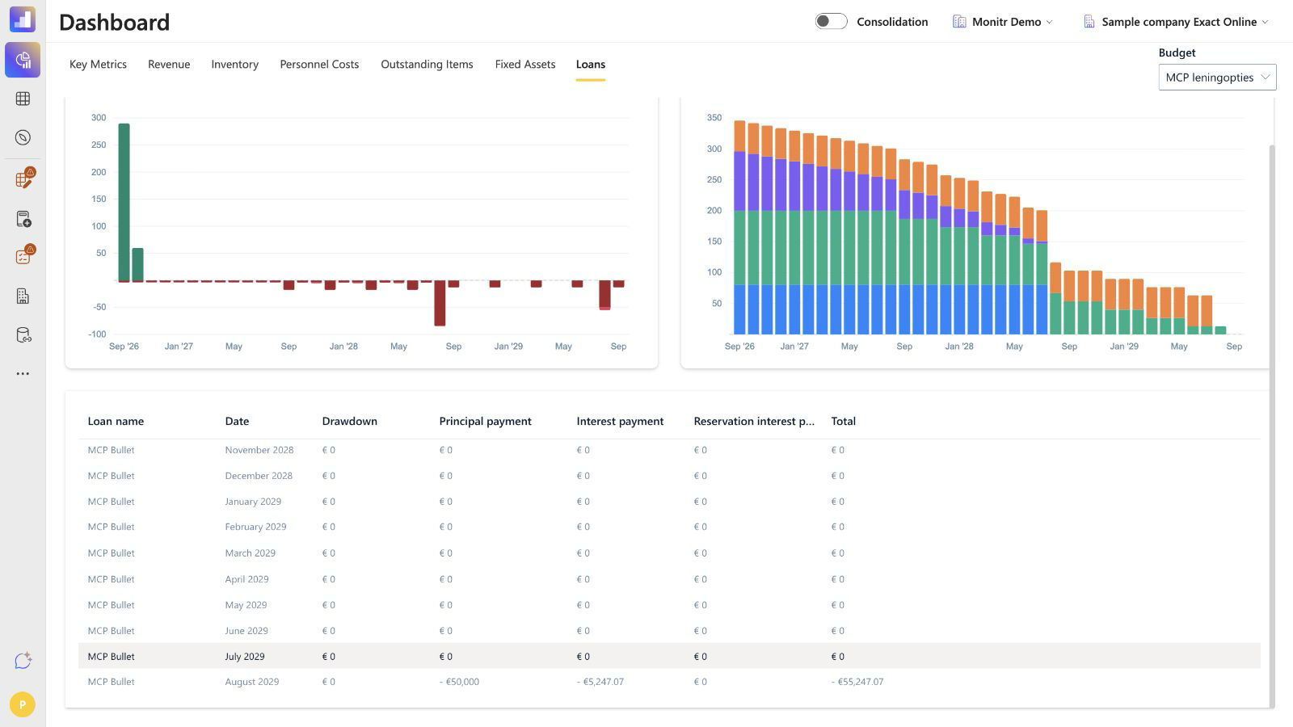Click the - €50,000 principal payment value
Screen dimensions: 1293x727
tap(459, 682)
